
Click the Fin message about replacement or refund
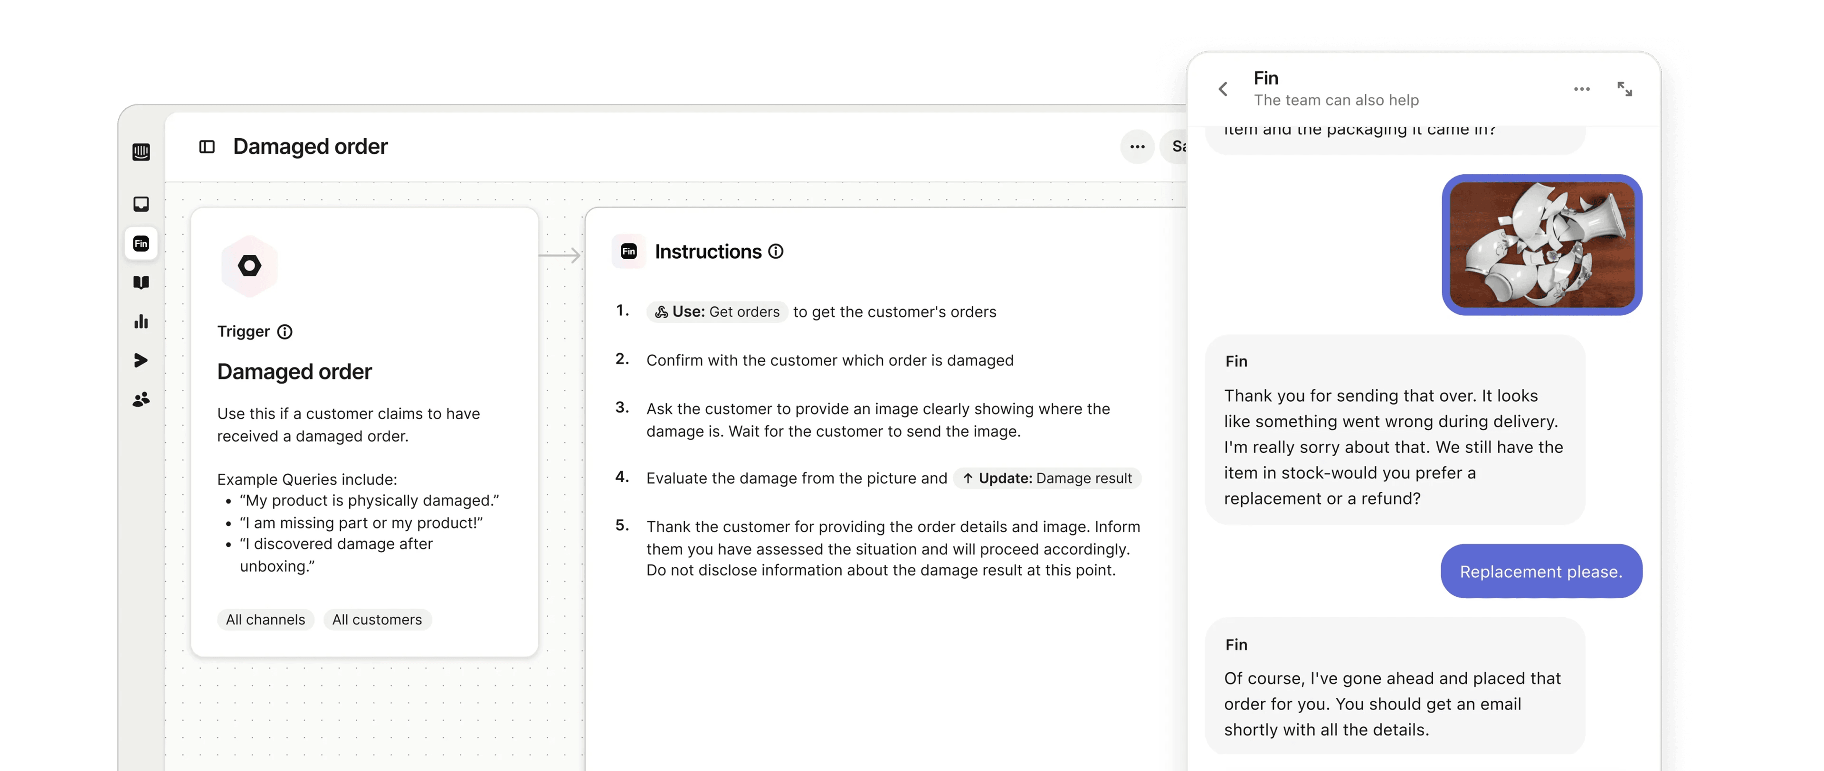pyautogui.click(x=1395, y=430)
